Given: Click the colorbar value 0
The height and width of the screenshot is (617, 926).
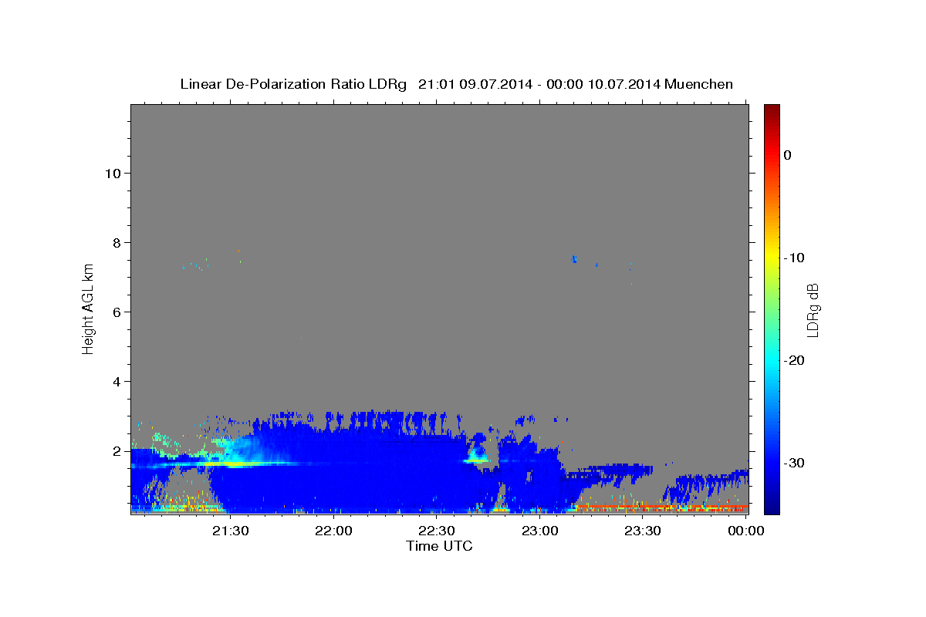Looking at the screenshot, I should click(x=787, y=155).
